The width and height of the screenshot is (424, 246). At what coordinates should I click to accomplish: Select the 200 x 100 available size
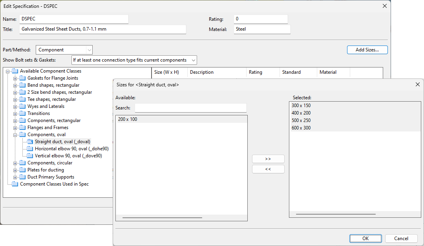point(128,119)
